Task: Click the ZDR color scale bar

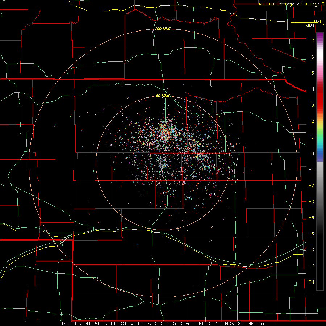Action: coord(320,161)
